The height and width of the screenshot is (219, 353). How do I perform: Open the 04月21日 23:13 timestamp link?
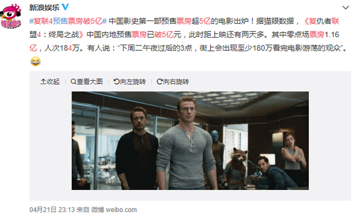tap(52, 210)
